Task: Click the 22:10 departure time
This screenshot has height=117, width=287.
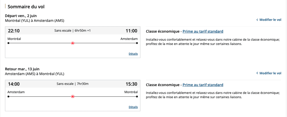Action: [13, 31]
